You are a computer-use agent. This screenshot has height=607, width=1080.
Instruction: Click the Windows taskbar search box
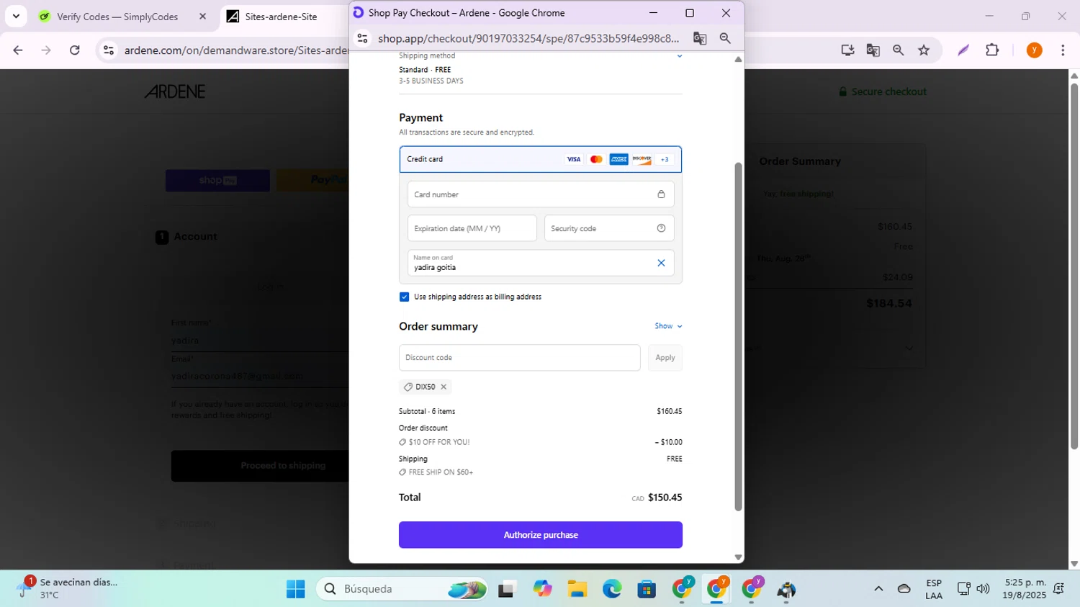click(402, 589)
